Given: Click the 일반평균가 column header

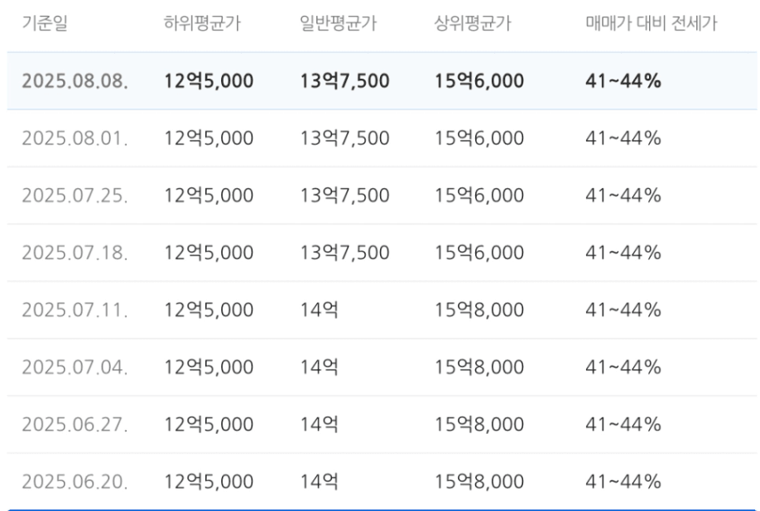Looking at the screenshot, I should pos(338,23).
